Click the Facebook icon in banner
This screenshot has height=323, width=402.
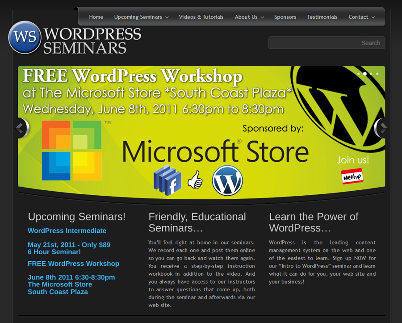(x=167, y=180)
